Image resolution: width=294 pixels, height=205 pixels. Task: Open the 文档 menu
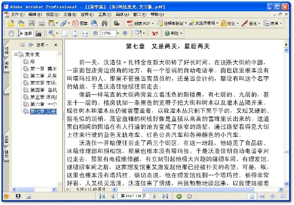click(70, 14)
